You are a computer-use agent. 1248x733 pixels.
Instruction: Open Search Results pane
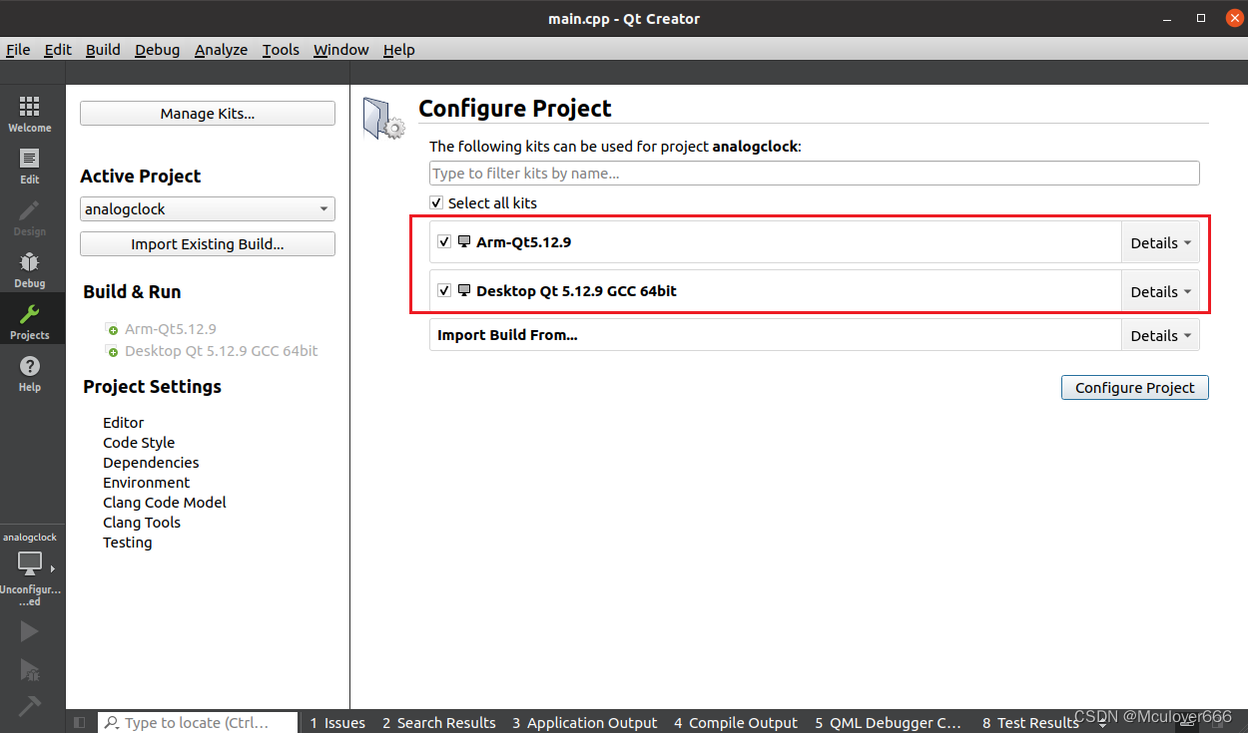438,723
